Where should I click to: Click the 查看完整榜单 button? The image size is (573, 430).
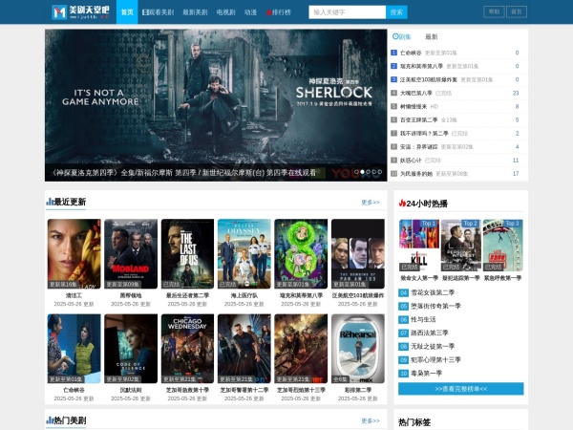[x=461, y=389]
